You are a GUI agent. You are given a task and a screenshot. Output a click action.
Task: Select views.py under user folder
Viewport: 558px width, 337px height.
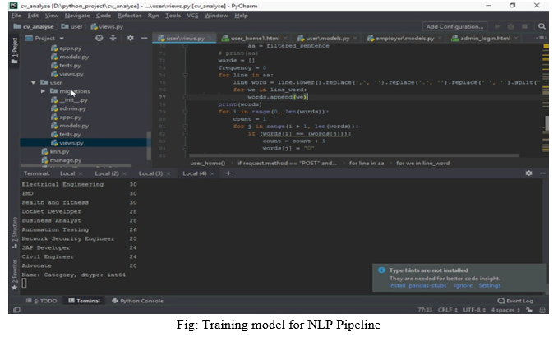coord(71,143)
